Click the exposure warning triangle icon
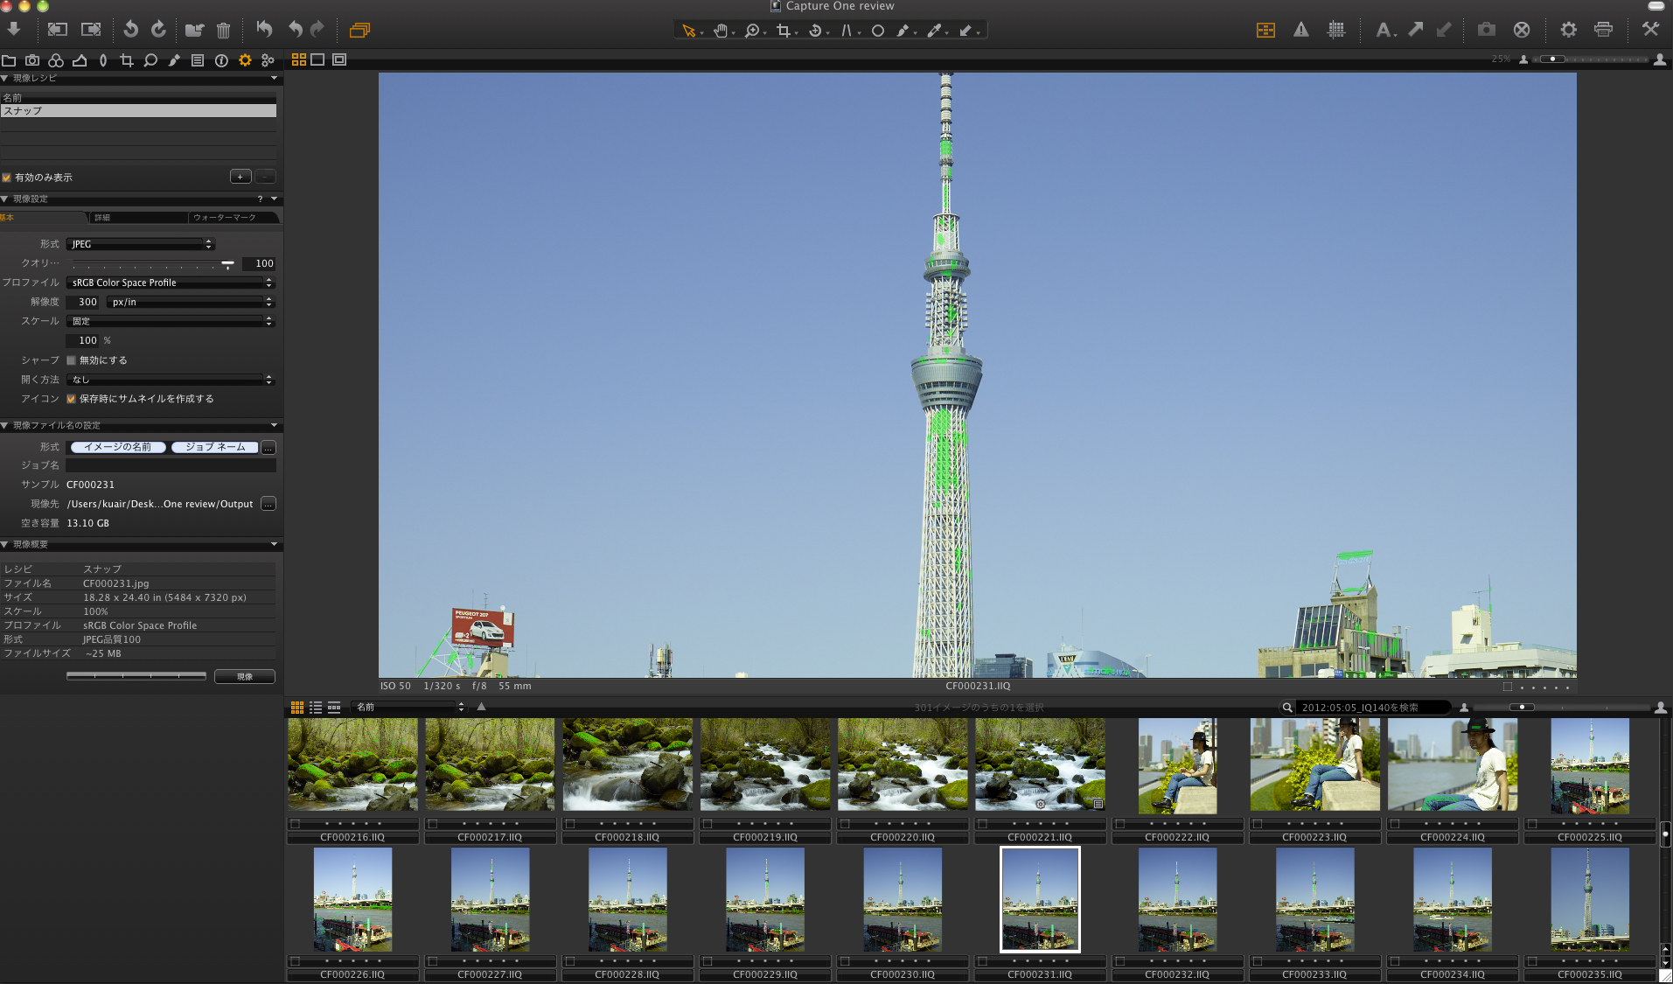The width and height of the screenshot is (1673, 984). (x=1301, y=30)
